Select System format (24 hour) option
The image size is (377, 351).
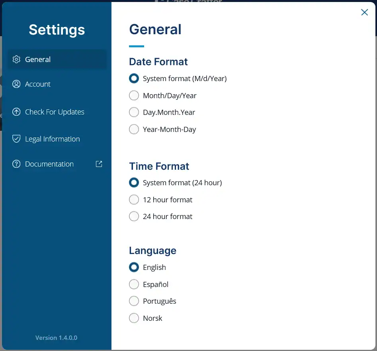[134, 183]
